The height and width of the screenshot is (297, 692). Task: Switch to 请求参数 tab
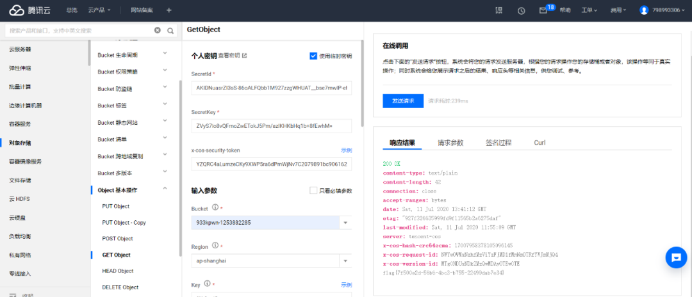450,143
